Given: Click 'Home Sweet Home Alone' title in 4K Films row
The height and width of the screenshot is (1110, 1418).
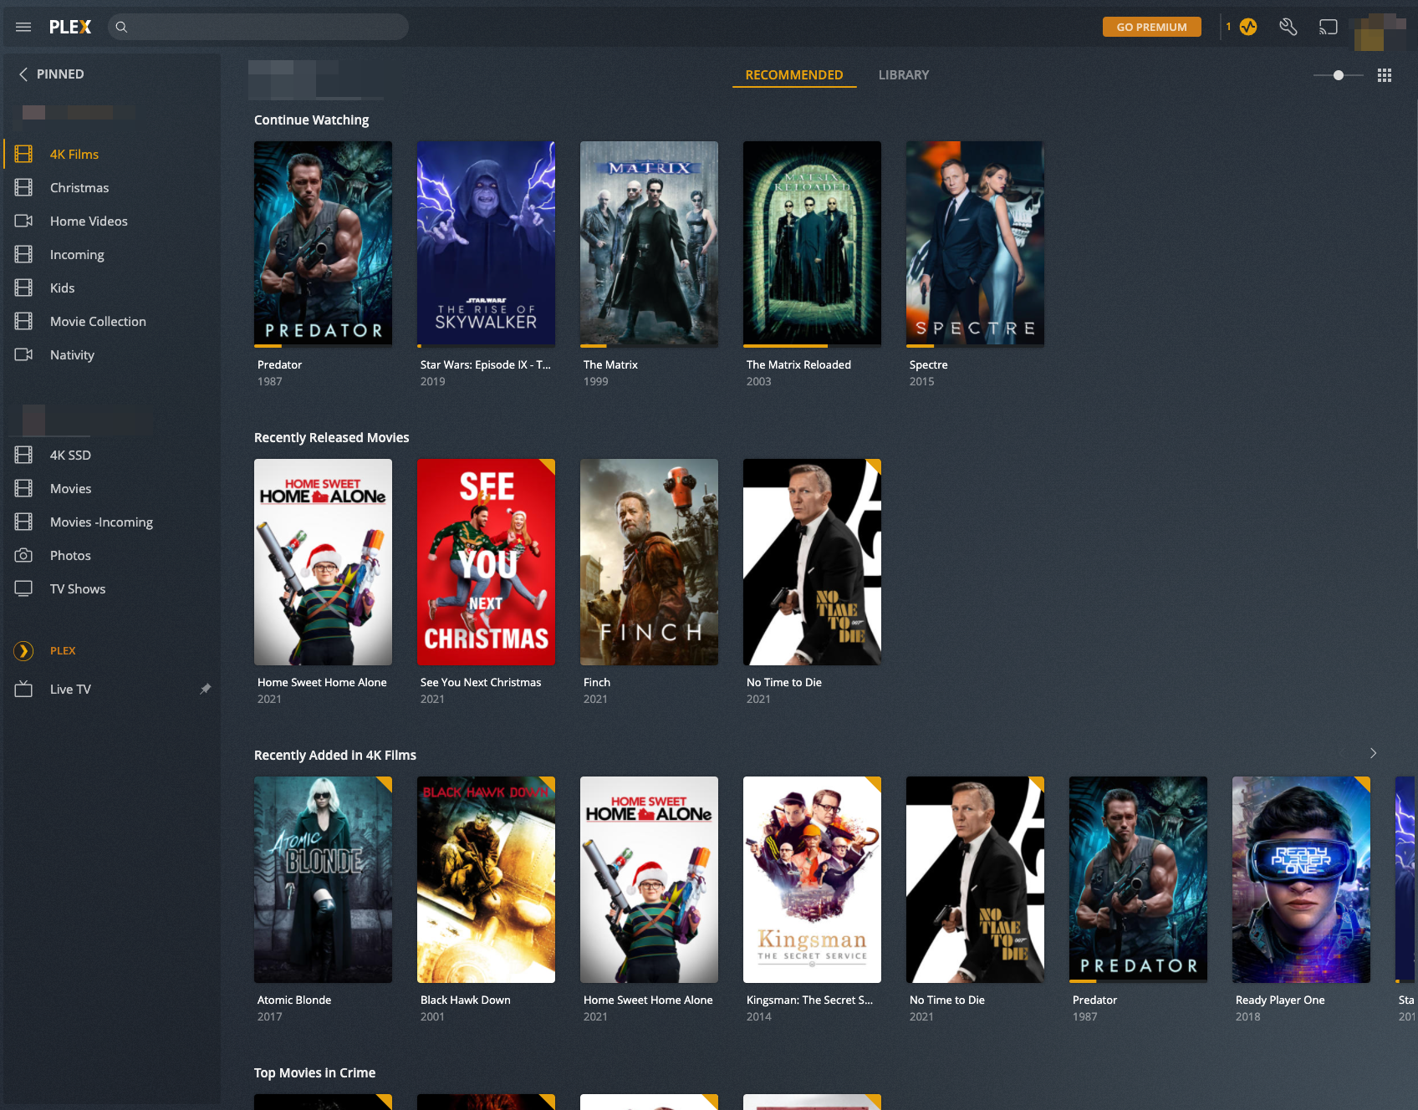Looking at the screenshot, I should coord(648,1000).
